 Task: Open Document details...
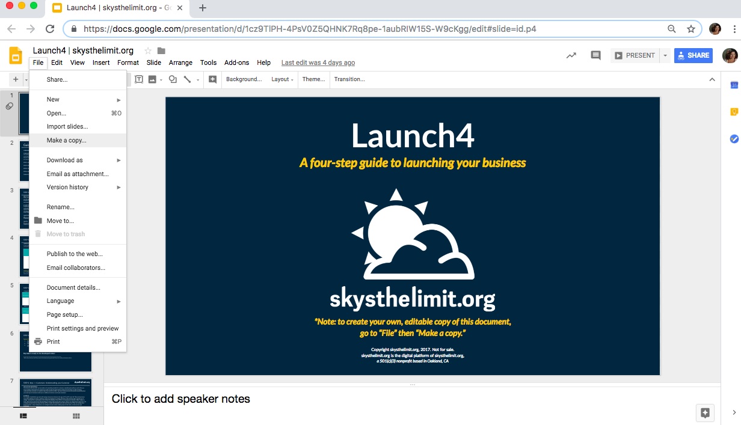[78, 287]
